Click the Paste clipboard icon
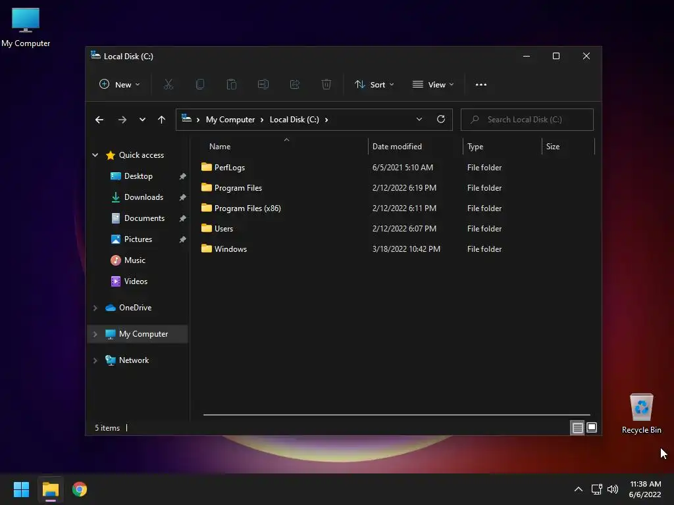Image resolution: width=674 pixels, height=505 pixels. pyautogui.click(x=231, y=85)
